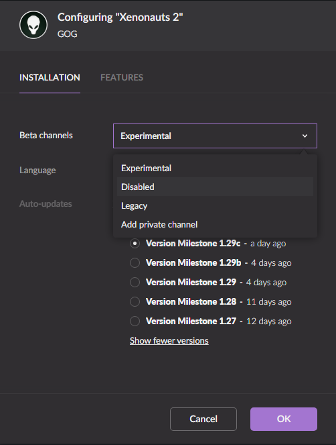Click the Beta channels dropdown chevron
Image resolution: width=336 pixels, height=445 pixels.
pos(305,136)
